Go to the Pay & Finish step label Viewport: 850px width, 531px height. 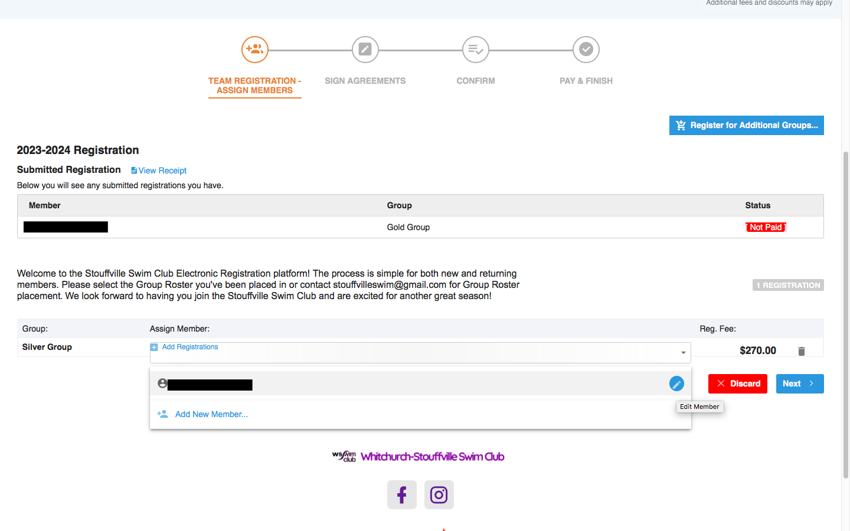pyautogui.click(x=586, y=81)
